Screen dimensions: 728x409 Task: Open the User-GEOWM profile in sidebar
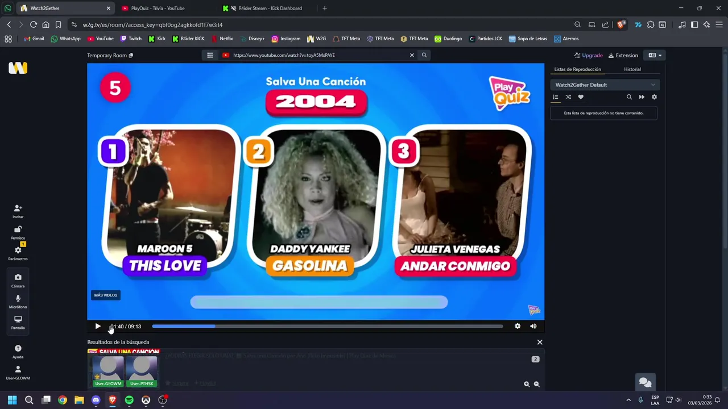(18, 372)
